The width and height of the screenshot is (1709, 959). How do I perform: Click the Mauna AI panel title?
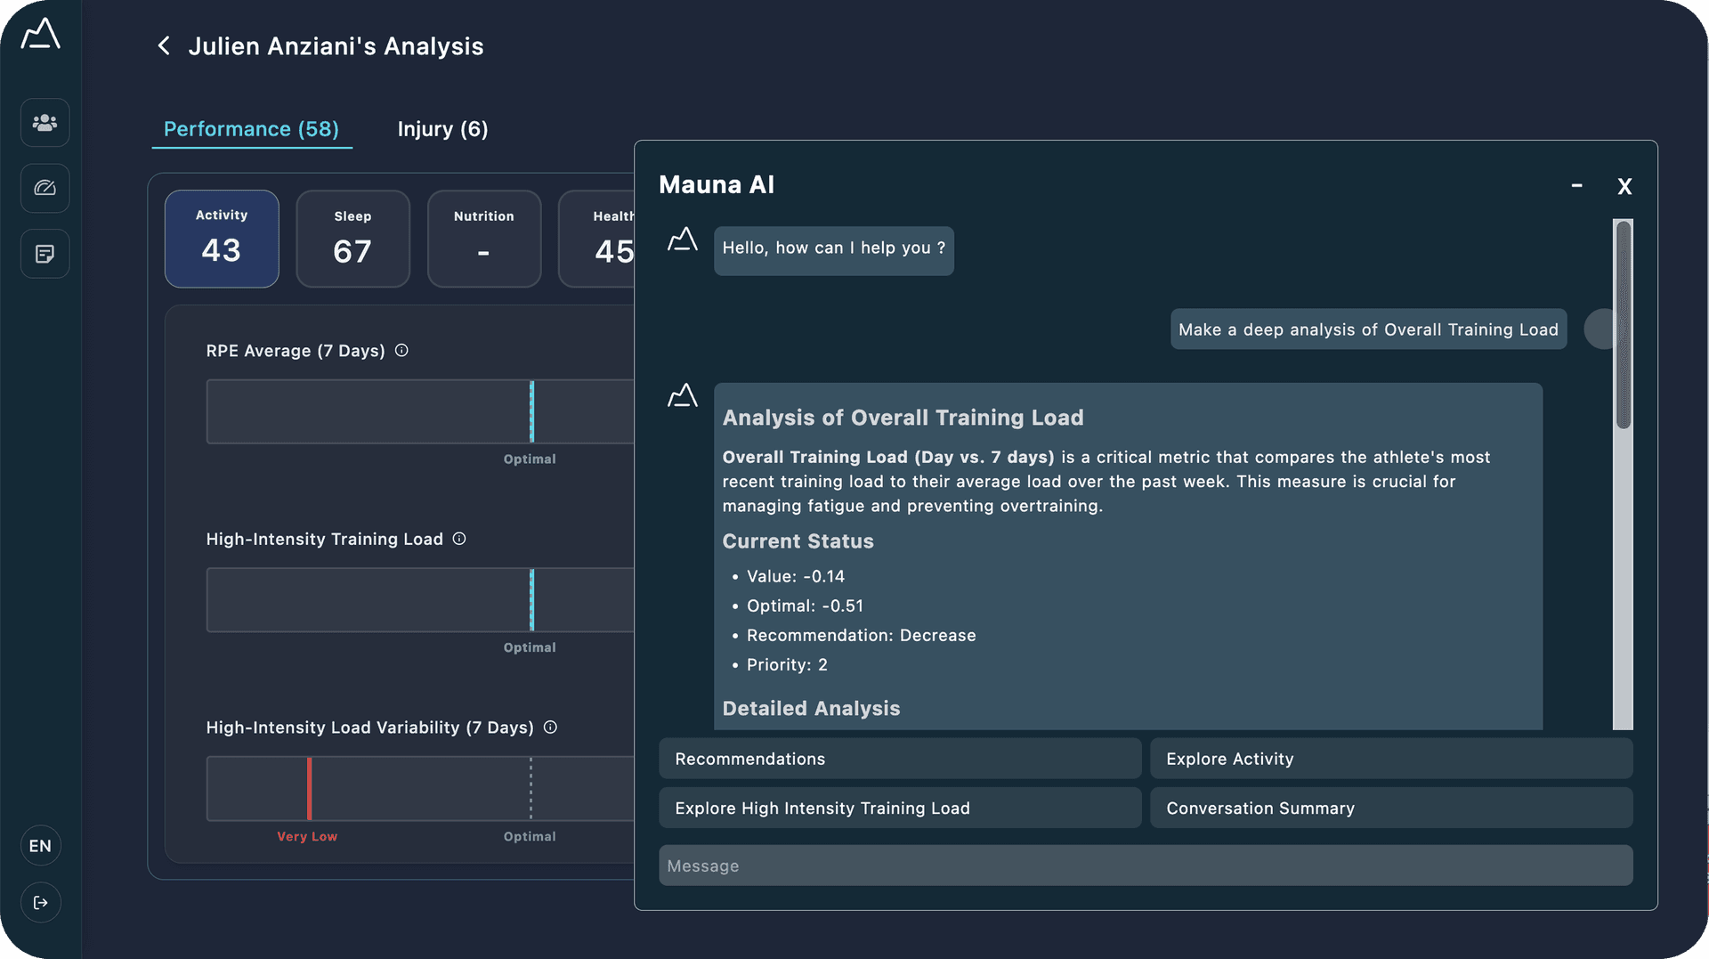(x=717, y=184)
